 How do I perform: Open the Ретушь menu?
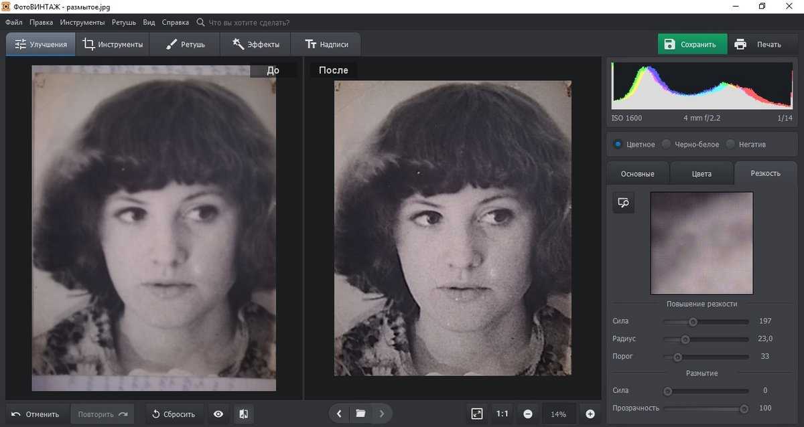[x=123, y=22]
